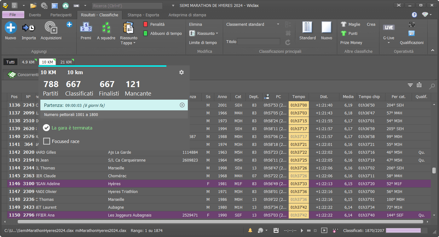Switch to Stampa - Esporta tab
Viewport: 439px width, 237px height.
click(x=143, y=15)
